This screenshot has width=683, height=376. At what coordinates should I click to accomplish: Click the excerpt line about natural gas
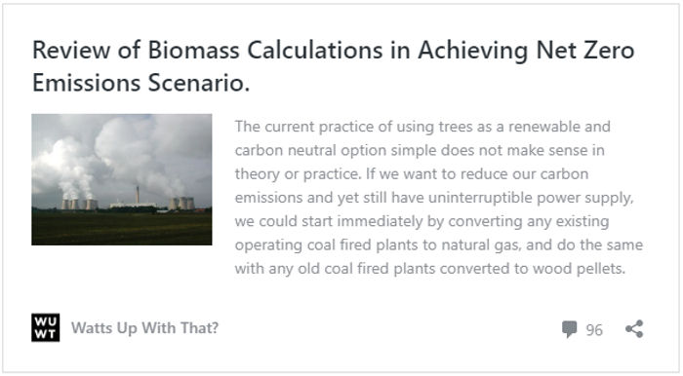[x=439, y=244]
